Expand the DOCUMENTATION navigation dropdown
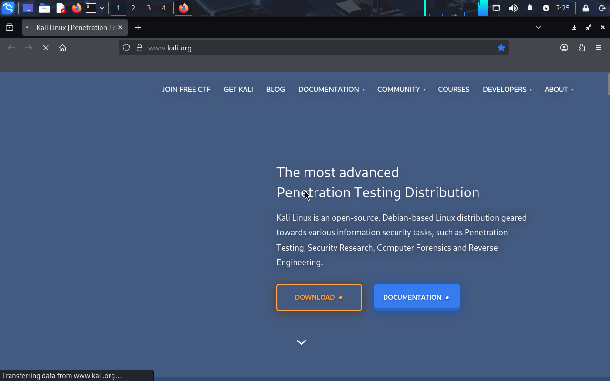 (x=331, y=90)
